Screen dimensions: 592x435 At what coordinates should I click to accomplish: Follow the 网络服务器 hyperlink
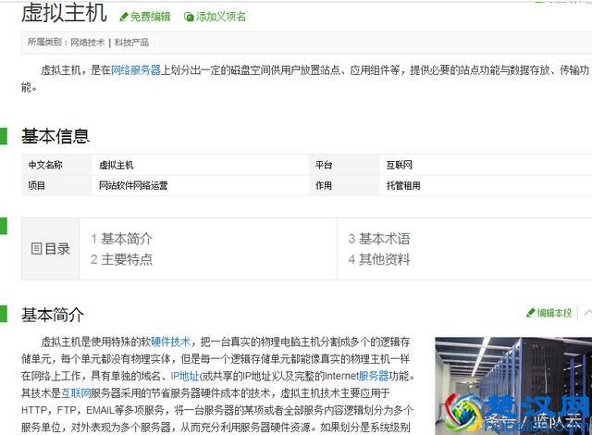pos(136,70)
